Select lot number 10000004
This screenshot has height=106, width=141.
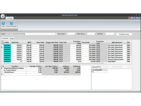point(7,51)
